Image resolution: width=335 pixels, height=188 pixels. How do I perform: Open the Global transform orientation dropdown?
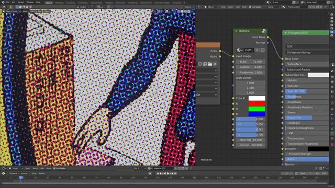[x=83, y=7]
